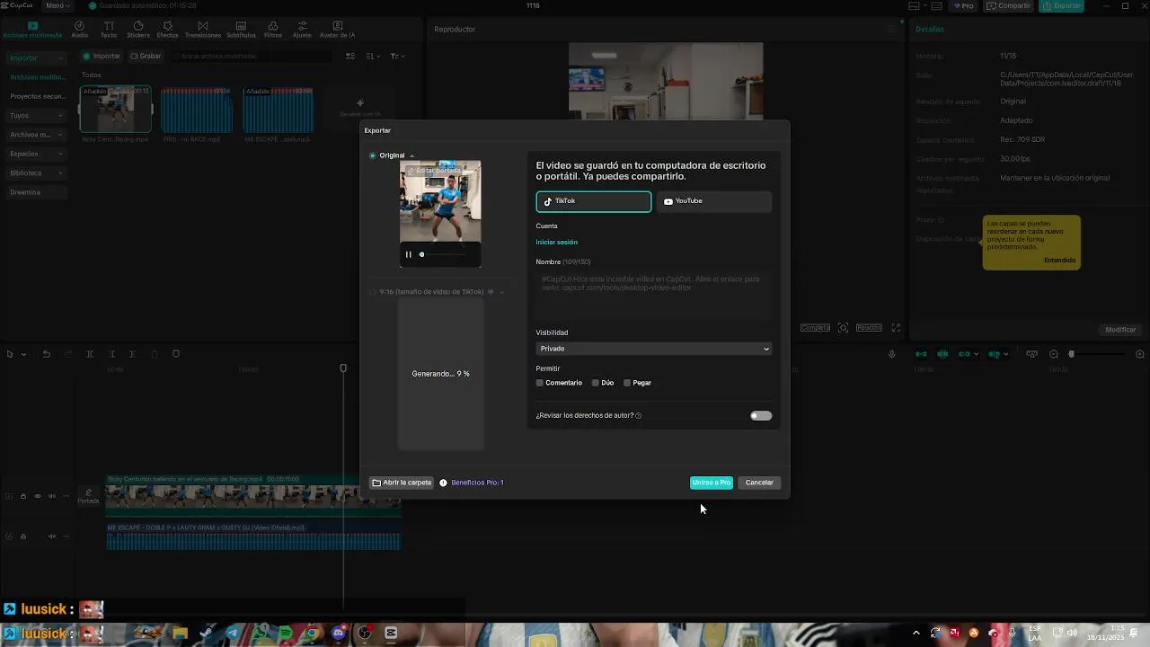Enable the Pegar permission checkbox

(x=627, y=383)
